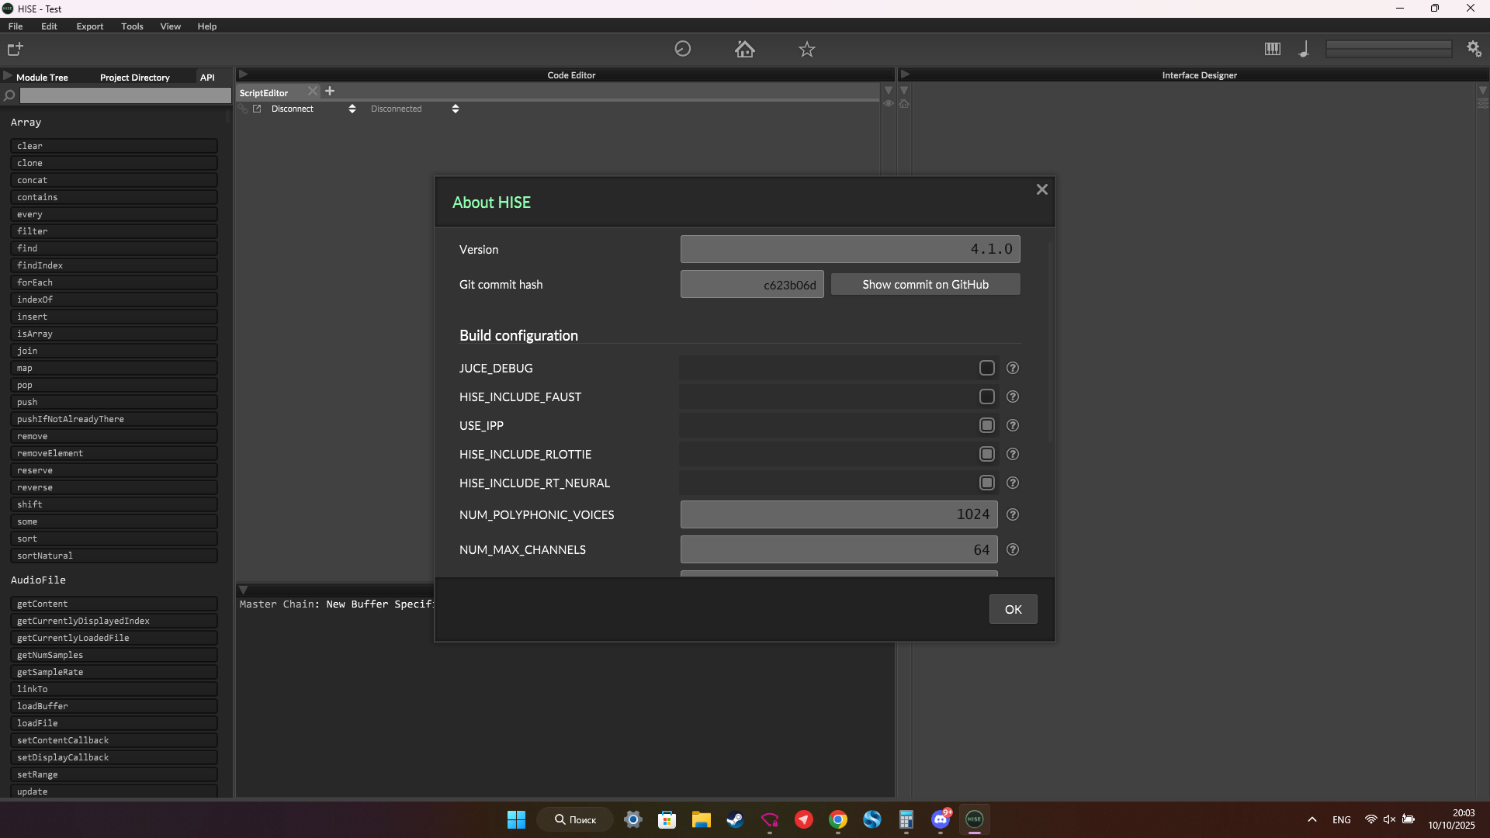The image size is (1490, 838).
Task: Click the music note icon
Action: click(x=1304, y=49)
